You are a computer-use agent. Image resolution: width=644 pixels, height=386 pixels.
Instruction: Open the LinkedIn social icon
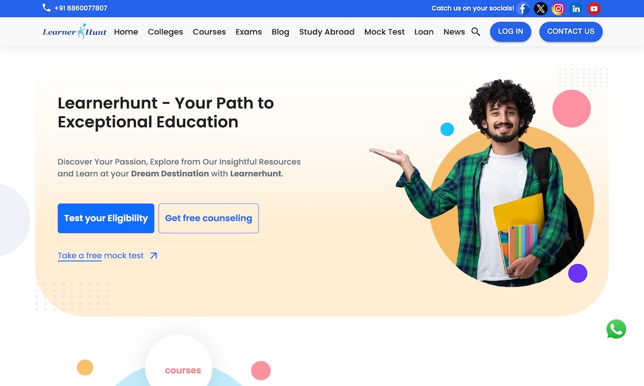point(576,8)
